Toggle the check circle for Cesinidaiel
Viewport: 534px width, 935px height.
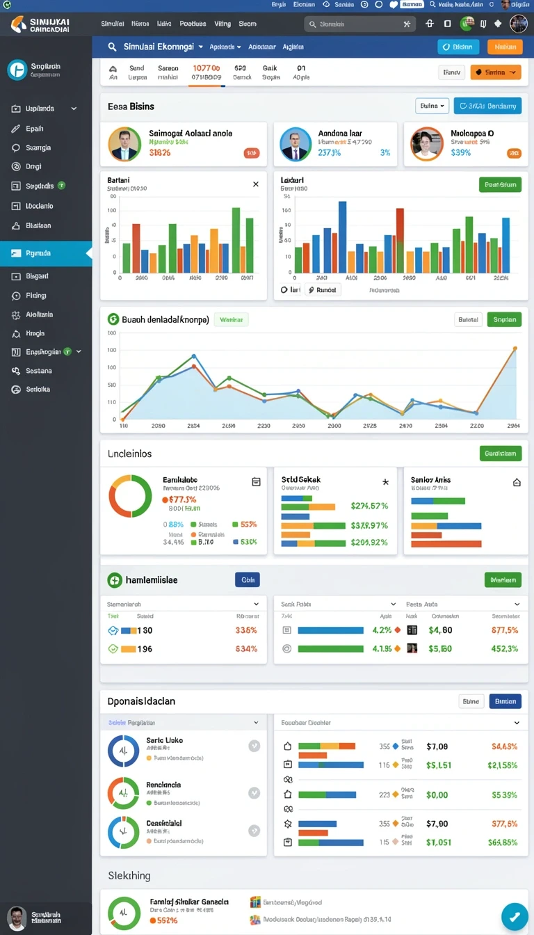254,831
